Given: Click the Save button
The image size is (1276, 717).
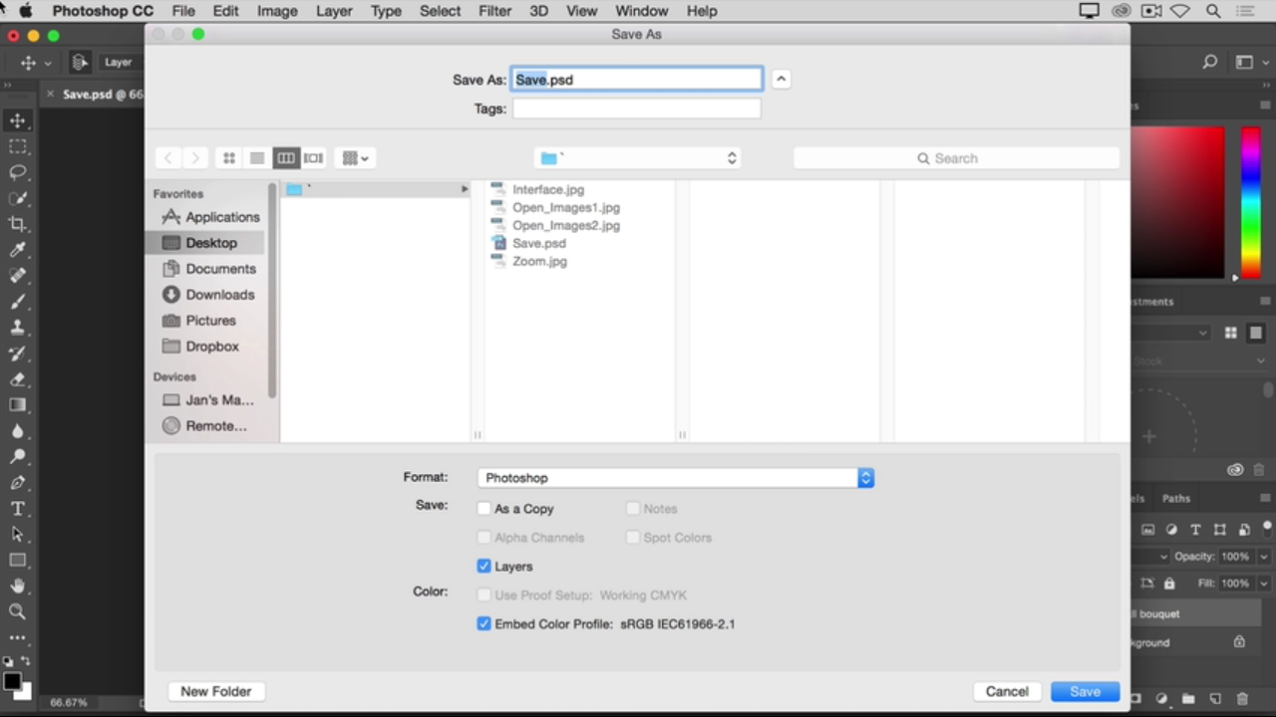Looking at the screenshot, I should tap(1085, 692).
